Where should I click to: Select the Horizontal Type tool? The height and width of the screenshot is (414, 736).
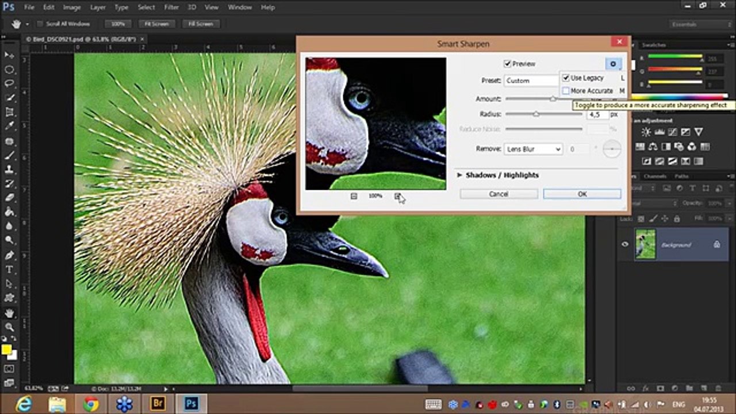(9, 270)
